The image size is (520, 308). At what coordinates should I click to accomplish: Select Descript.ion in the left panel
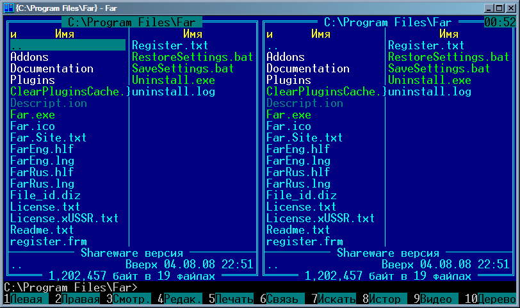tap(49, 103)
